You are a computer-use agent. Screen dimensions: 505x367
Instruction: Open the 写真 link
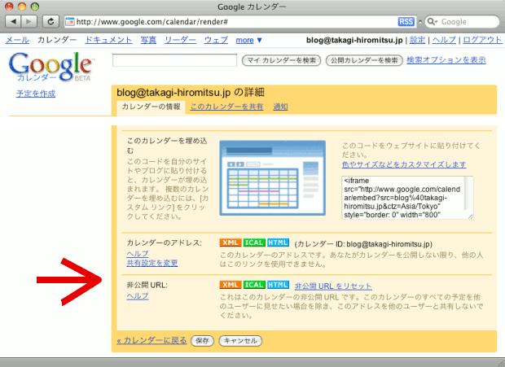pyautogui.click(x=148, y=40)
